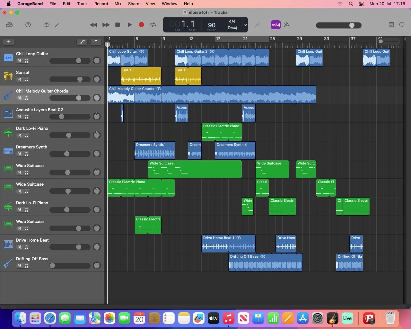Select the Chill Loop Guitar.2 region

(222, 58)
